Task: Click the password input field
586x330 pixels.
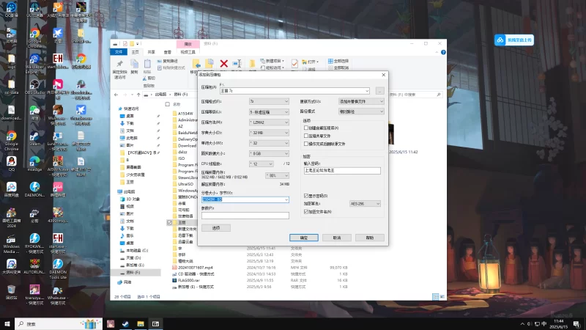Action: (342, 171)
